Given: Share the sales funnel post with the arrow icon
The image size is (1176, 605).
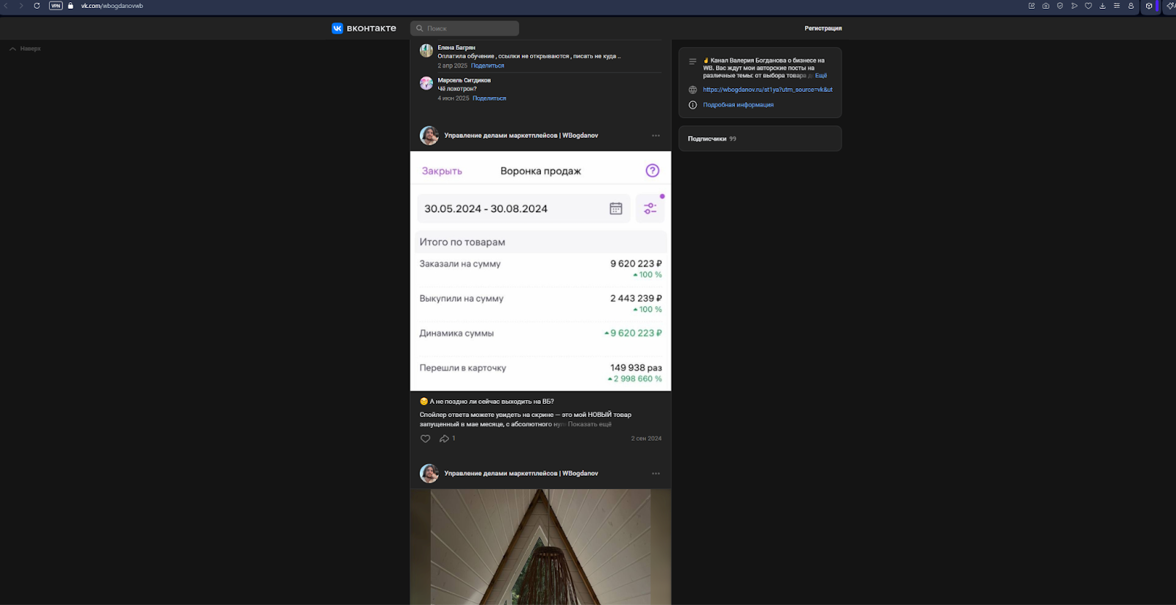Looking at the screenshot, I should click(x=444, y=439).
